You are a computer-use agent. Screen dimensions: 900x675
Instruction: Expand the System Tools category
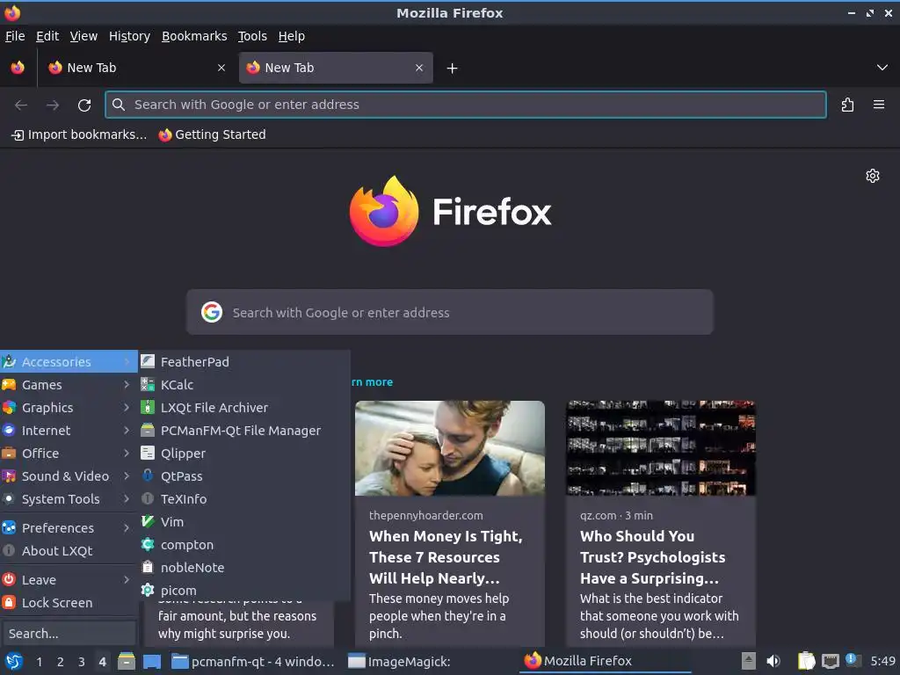tap(69, 499)
